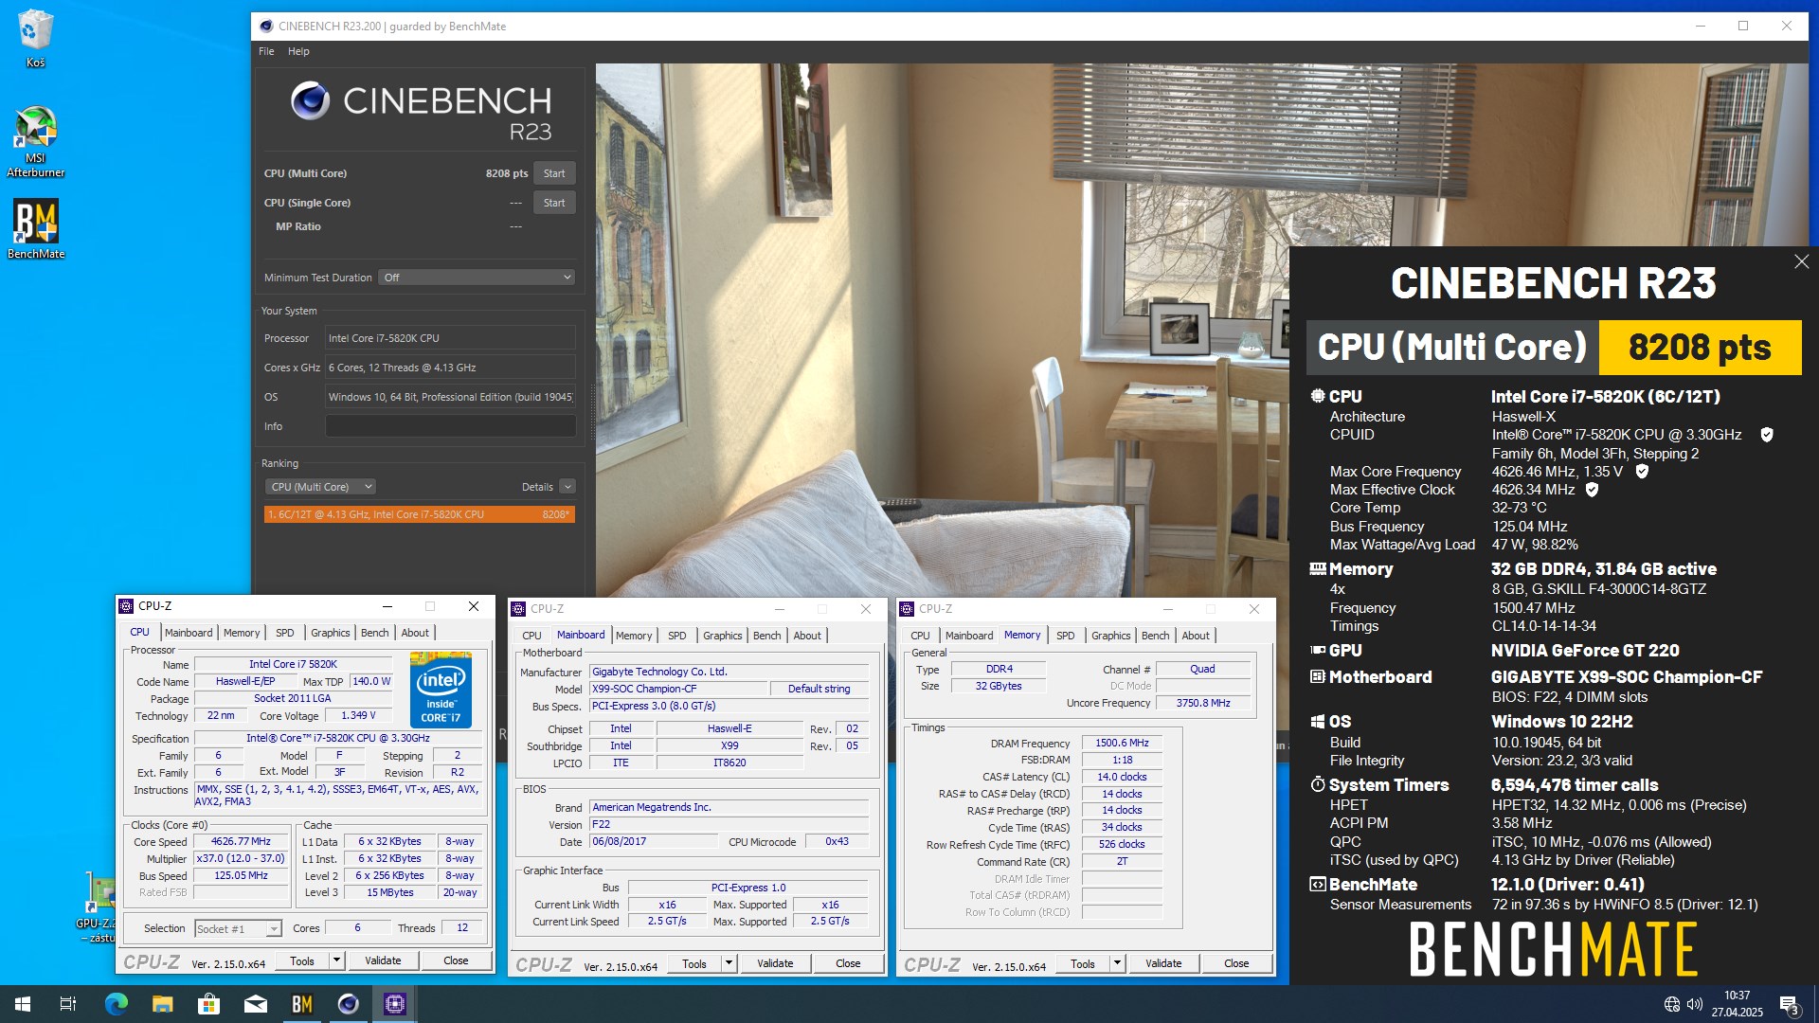The image size is (1819, 1023).
Task: Open Tools dropdown arrow in CPU-Z Mainboard window
Action: [x=728, y=963]
